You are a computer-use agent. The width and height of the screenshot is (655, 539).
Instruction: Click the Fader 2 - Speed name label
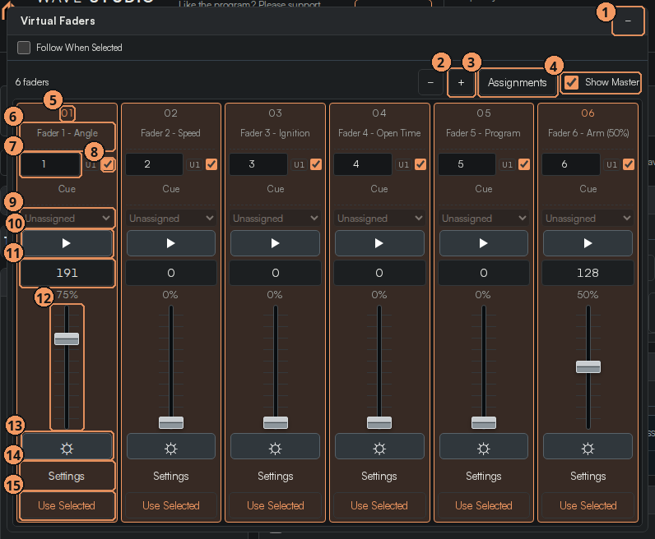(x=170, y=133)
